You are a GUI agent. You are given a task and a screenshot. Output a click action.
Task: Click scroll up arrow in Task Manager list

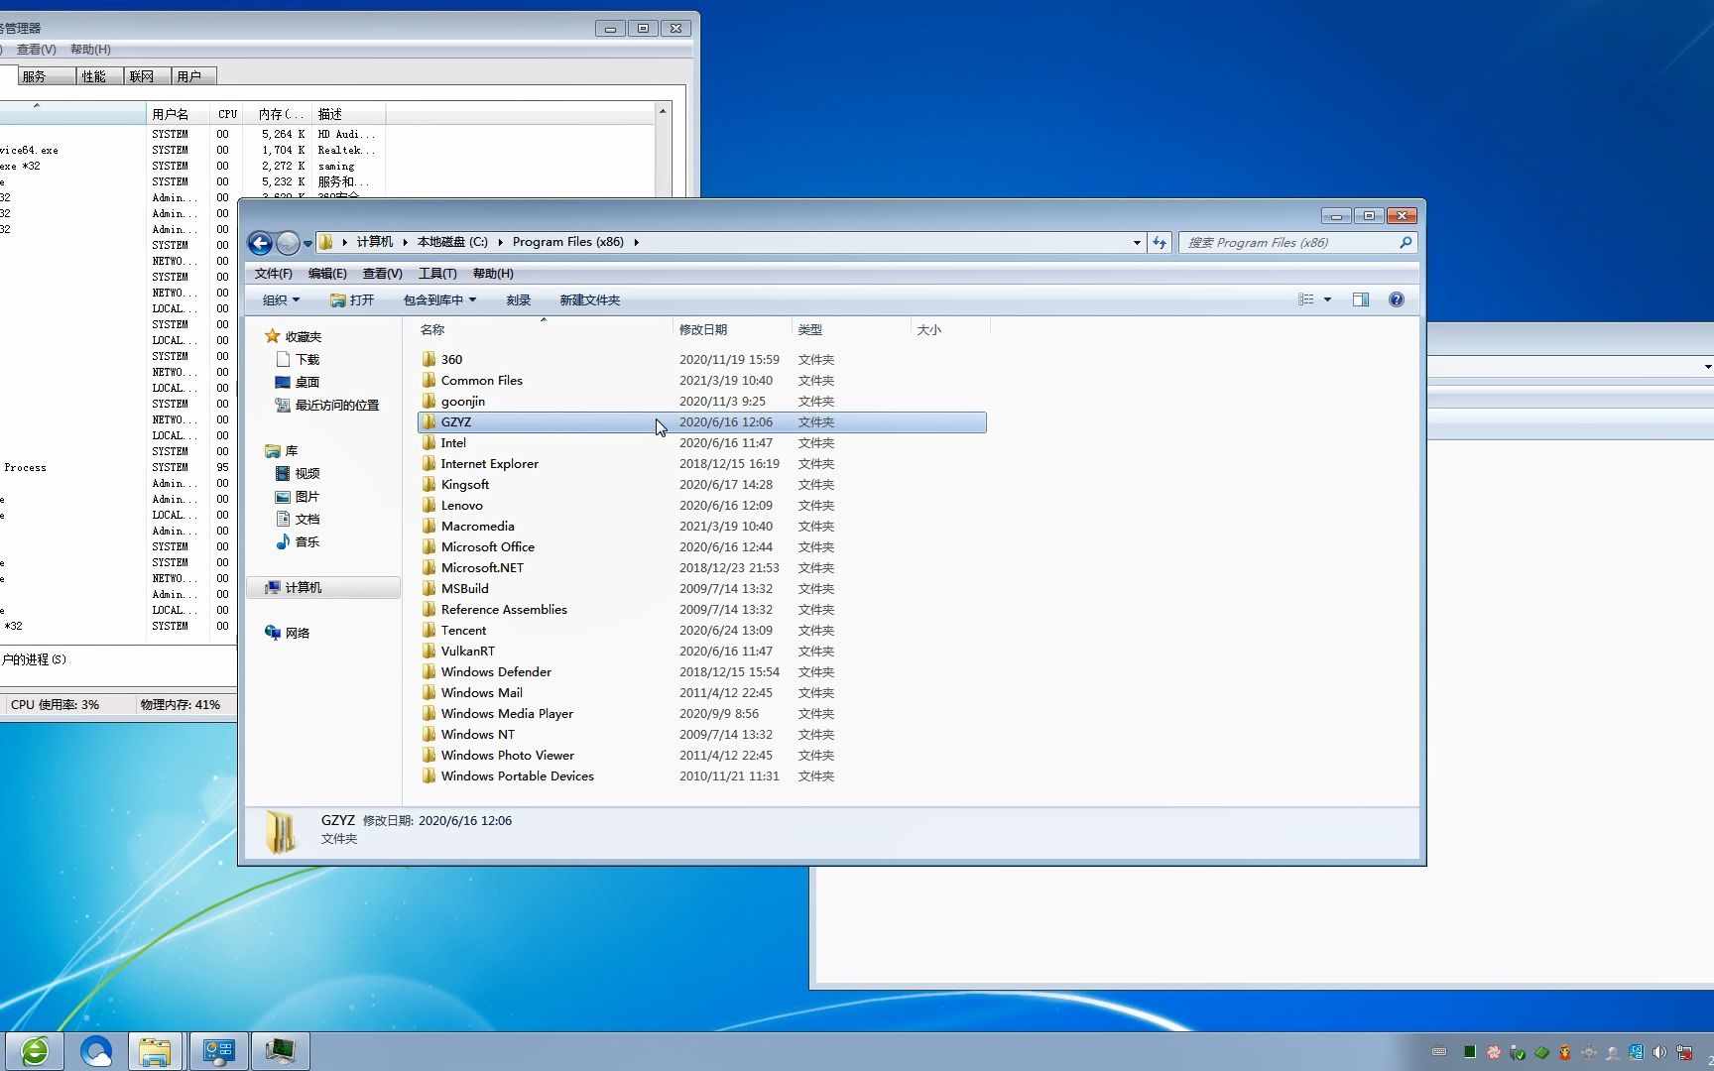pos(663,111)
